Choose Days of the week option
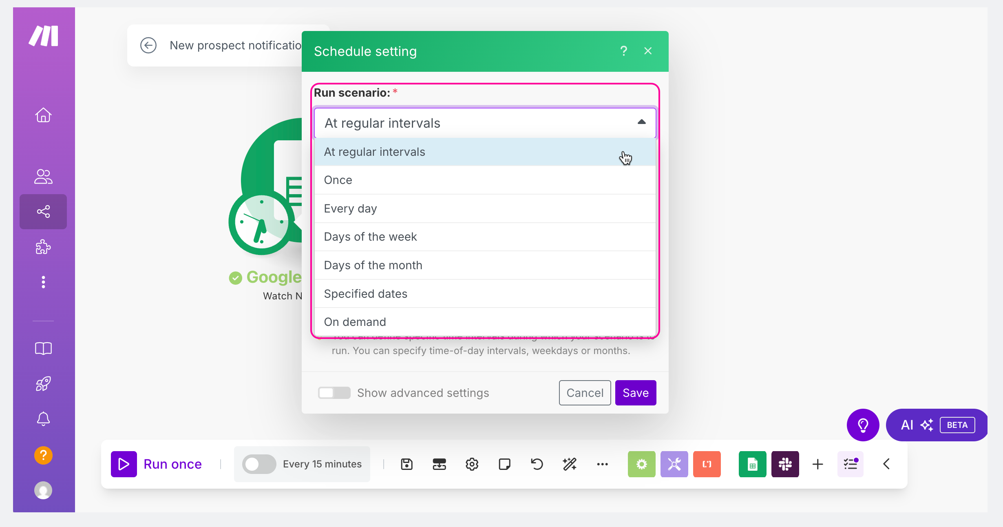1003x527 pixels. pyautogui.click(x=485, y=237)
